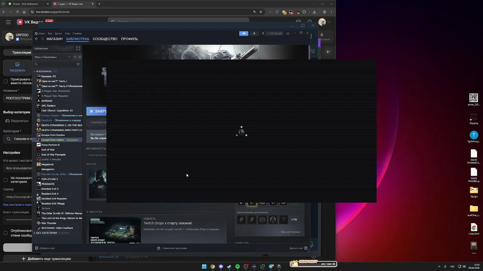Viewport: 483px width, 271px height.
Task: Click the Steam library search field
Action: [55, 64]
